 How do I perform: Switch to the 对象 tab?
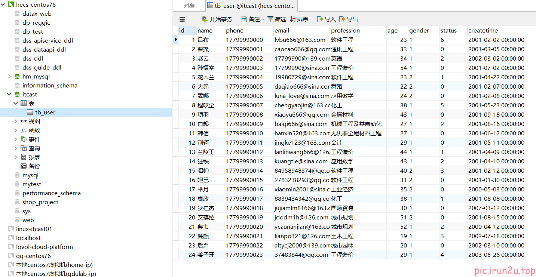click(189, 6)
